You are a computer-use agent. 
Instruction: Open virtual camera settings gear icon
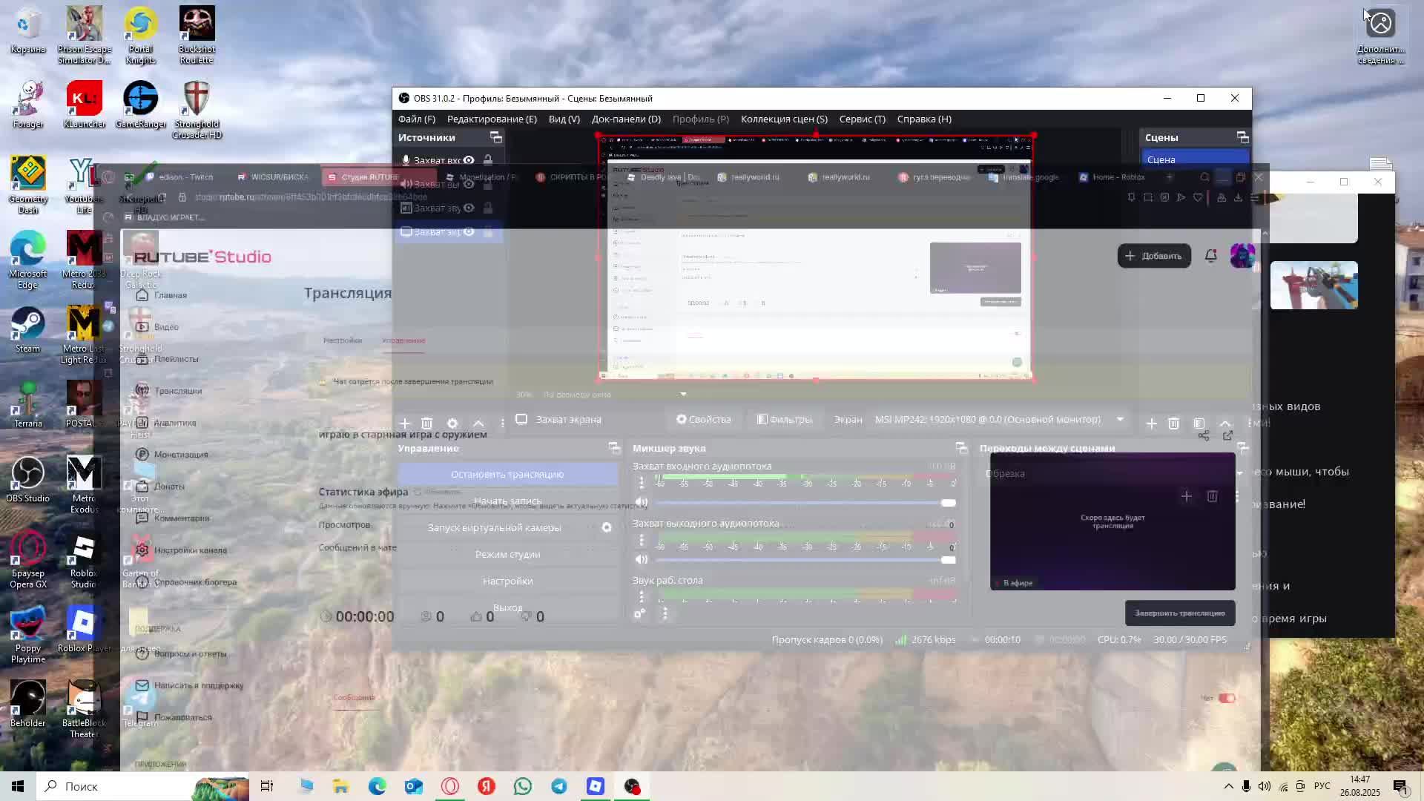click(x=607, y=527)
